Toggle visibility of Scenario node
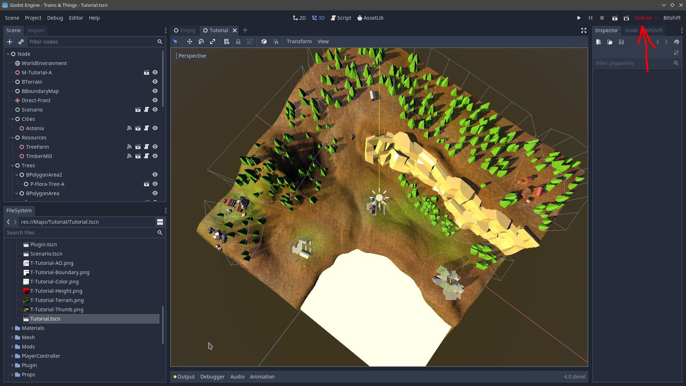Viewport: 686px width, 386px height. [x=155, y=109]
